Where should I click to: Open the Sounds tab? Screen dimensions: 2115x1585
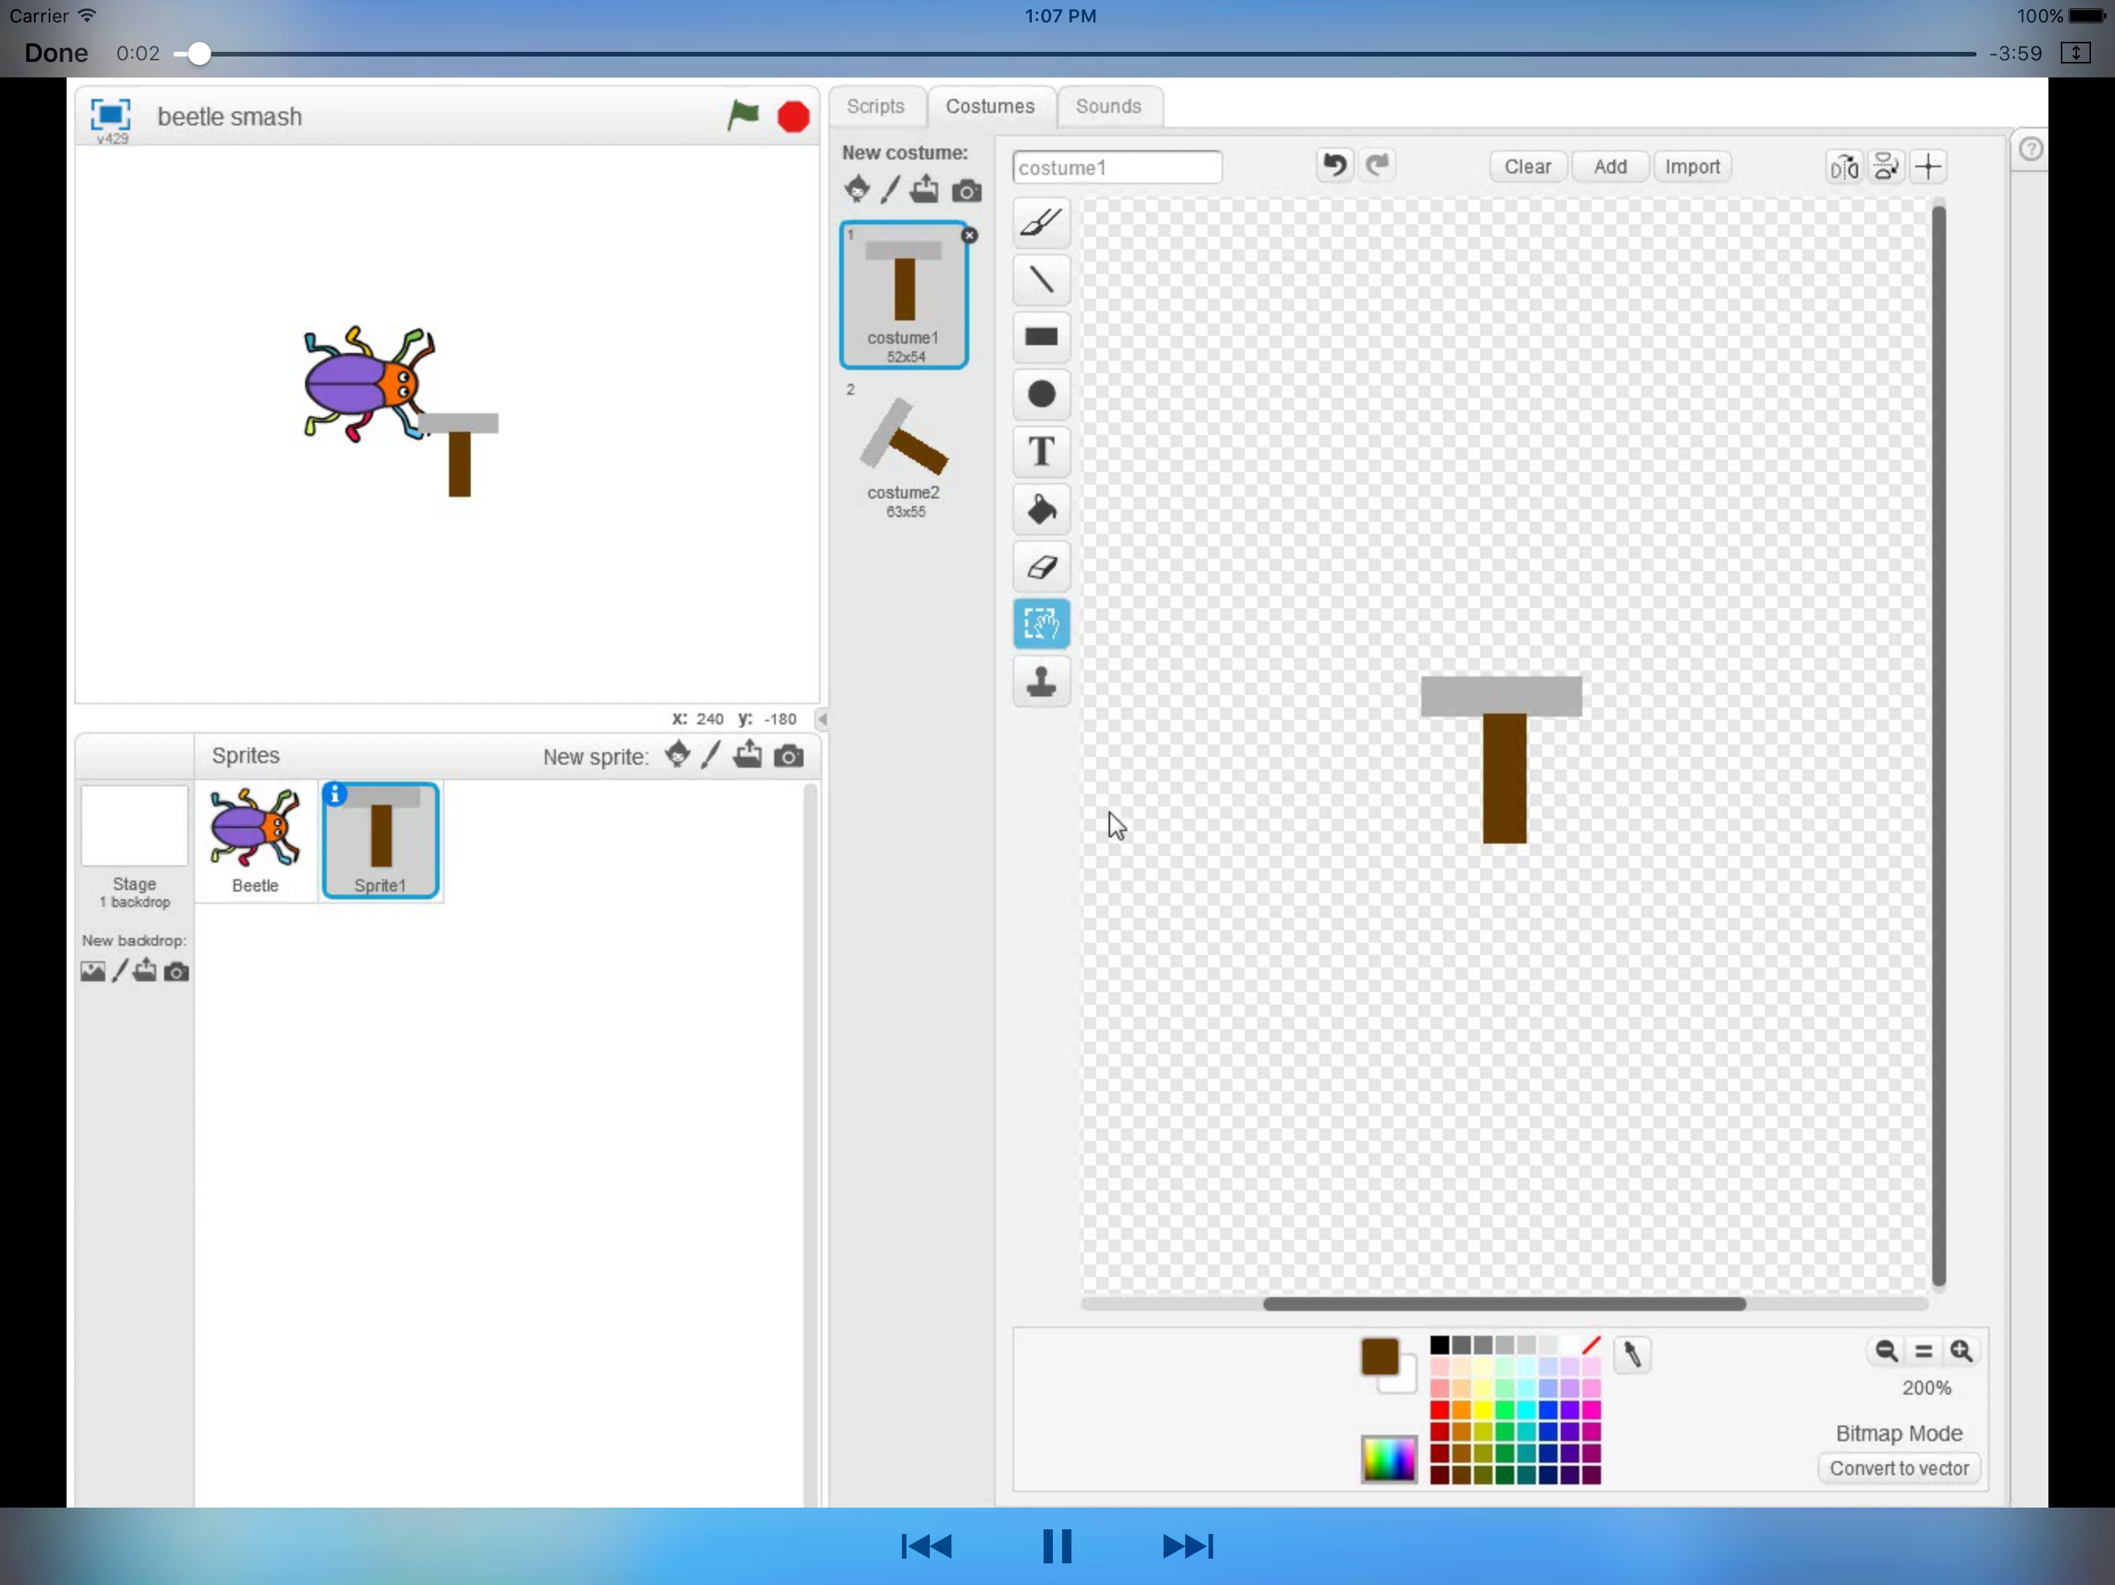click(1107, 106)
